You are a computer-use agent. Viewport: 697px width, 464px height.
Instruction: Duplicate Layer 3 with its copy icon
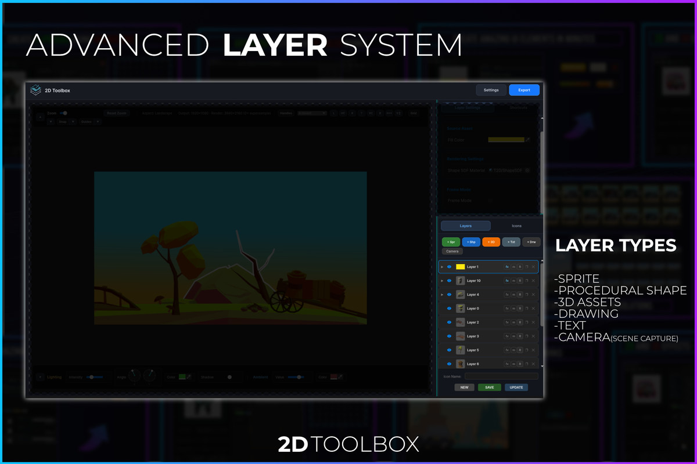526,336
